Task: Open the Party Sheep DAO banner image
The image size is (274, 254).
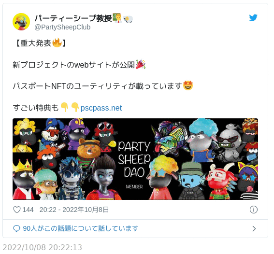Action: [x=135, y=159]
